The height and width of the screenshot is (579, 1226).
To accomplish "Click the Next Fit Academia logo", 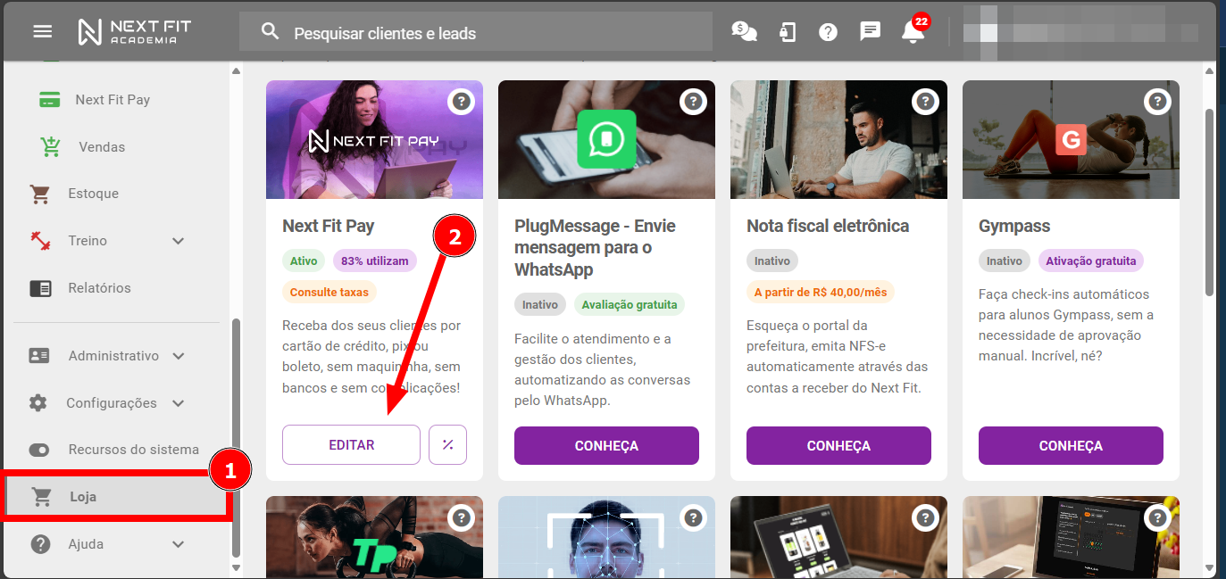I will pos(135,32).
